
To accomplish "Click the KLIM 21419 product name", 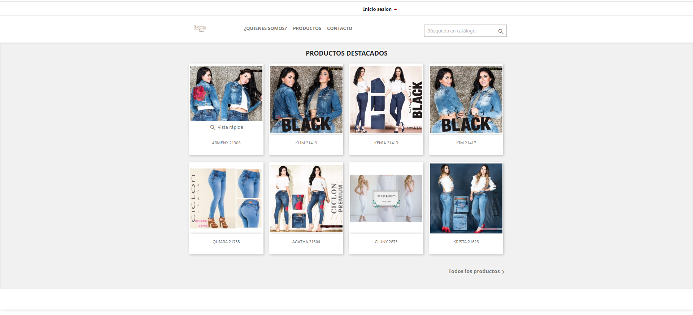I will click(x=306, y=143).
